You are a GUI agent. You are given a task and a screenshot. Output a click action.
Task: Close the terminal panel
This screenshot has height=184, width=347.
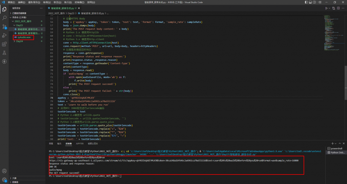pos(344,143)
